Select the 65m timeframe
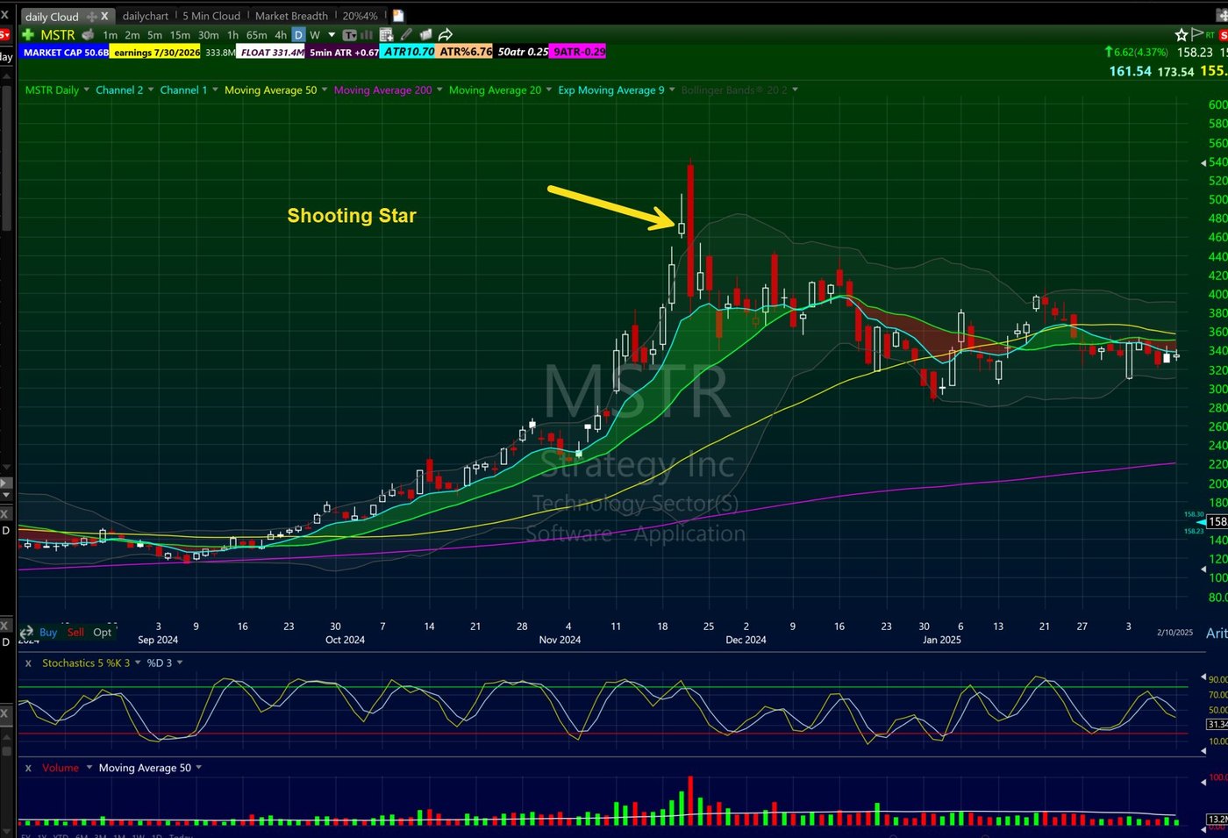Image resolution: width=1228 pixels, height=838 pixels. [x=257, y=35]
